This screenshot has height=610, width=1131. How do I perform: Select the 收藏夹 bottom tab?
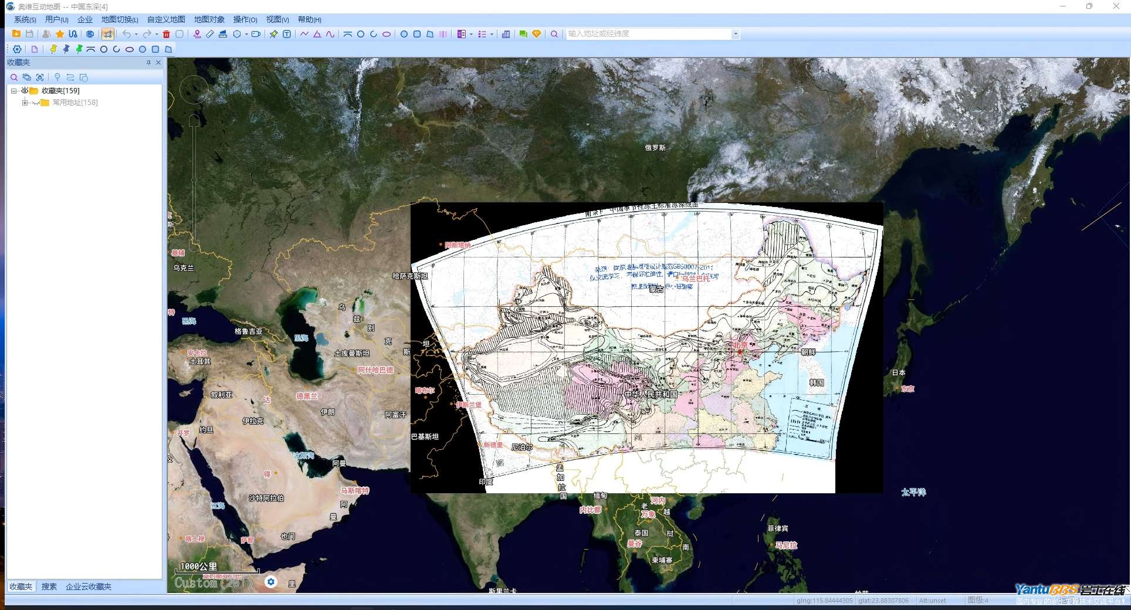click(21, 587)
